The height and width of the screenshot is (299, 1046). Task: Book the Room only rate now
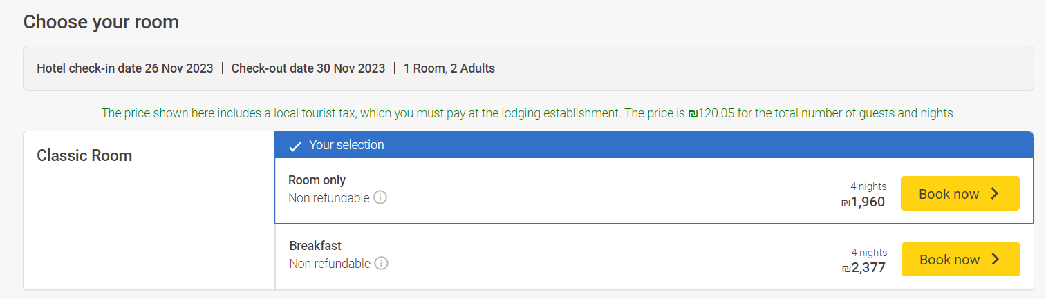point(960,193)
